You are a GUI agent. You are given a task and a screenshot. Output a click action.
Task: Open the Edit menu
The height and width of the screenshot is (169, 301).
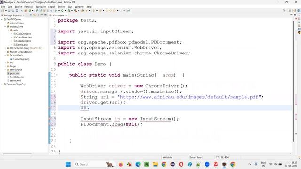point(9,7)
